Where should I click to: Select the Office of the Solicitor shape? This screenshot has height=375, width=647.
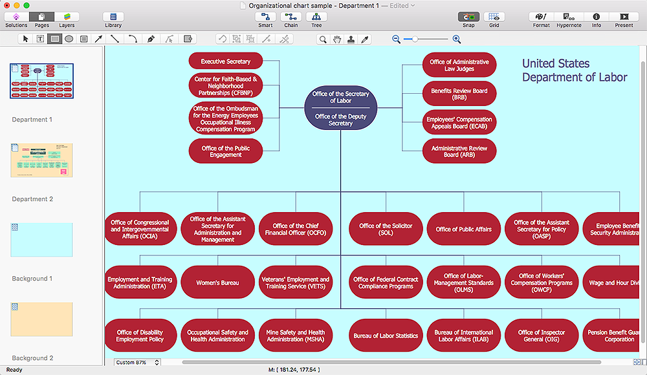[386, 229]
